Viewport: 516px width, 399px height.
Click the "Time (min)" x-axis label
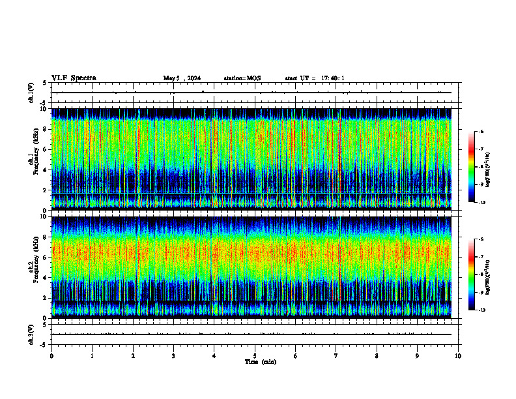(261, 362)
